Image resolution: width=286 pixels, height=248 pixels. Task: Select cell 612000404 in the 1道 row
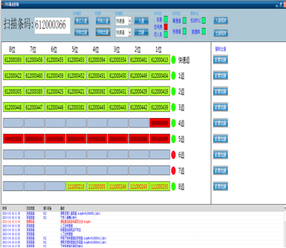[x=160, y=75]
